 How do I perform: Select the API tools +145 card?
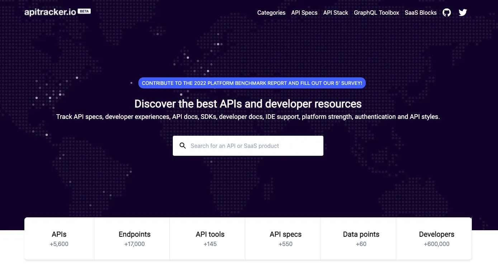click(207, 239)
